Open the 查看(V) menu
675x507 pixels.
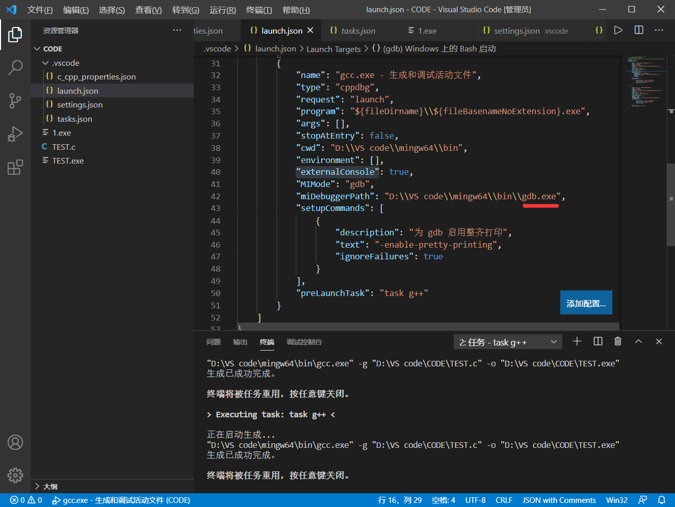tap(148, 10)
